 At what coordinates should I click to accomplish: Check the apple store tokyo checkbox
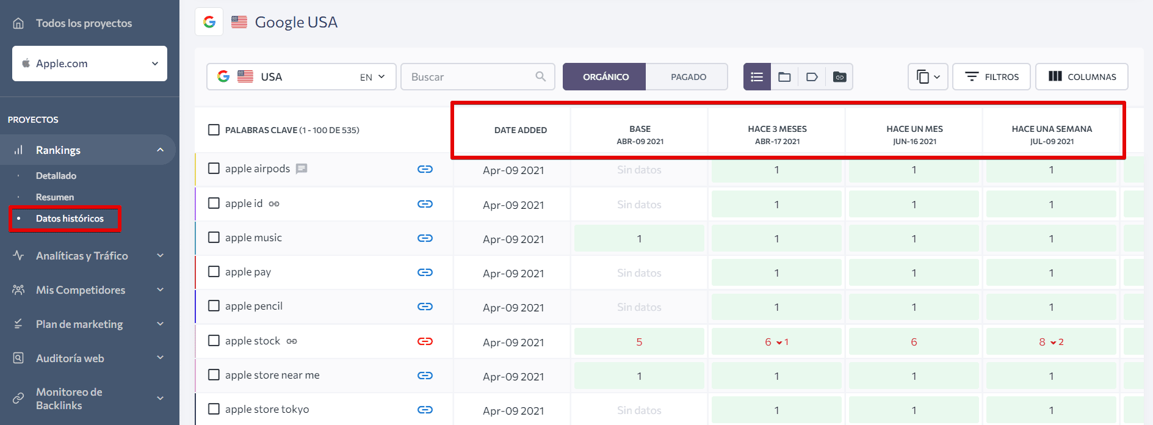[214, 409]
